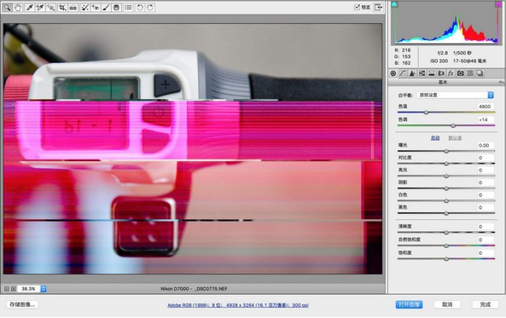Open the white balance preset dropdown

pos(456,95)
